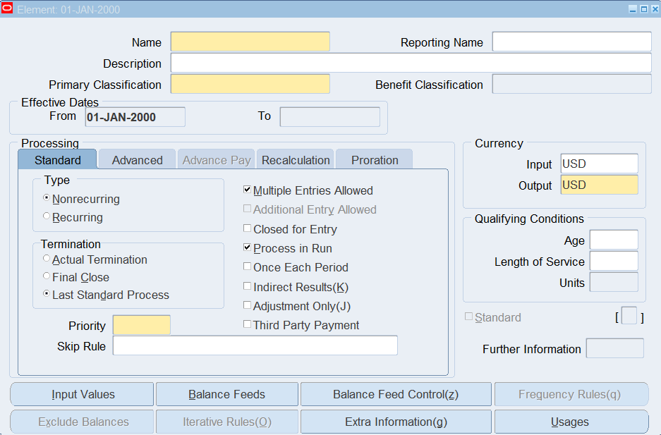Enable the Closed for Entry checkbox
The height and width of the screenshot is (435, 661).
[247, 229]
